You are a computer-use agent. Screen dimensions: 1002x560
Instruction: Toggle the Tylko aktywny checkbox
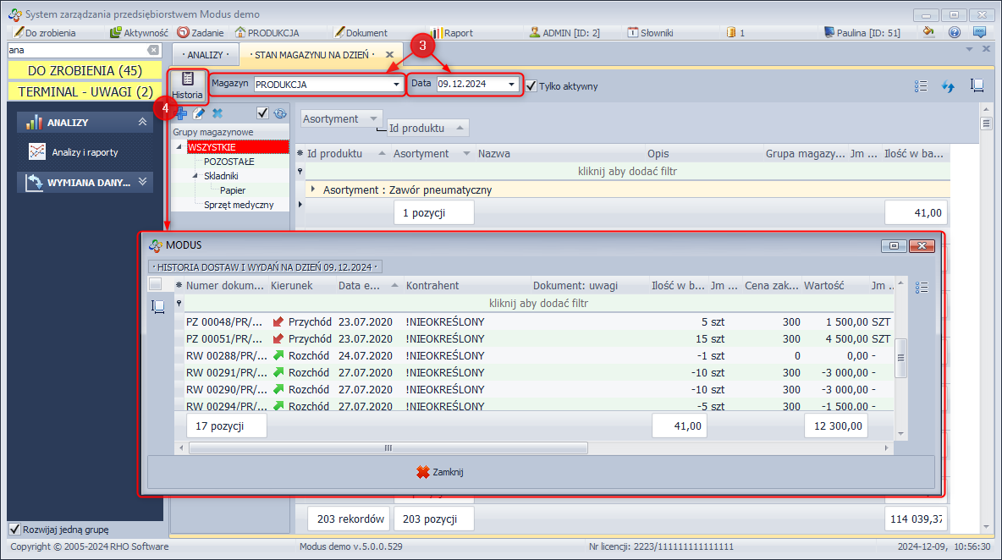[531, 85]
